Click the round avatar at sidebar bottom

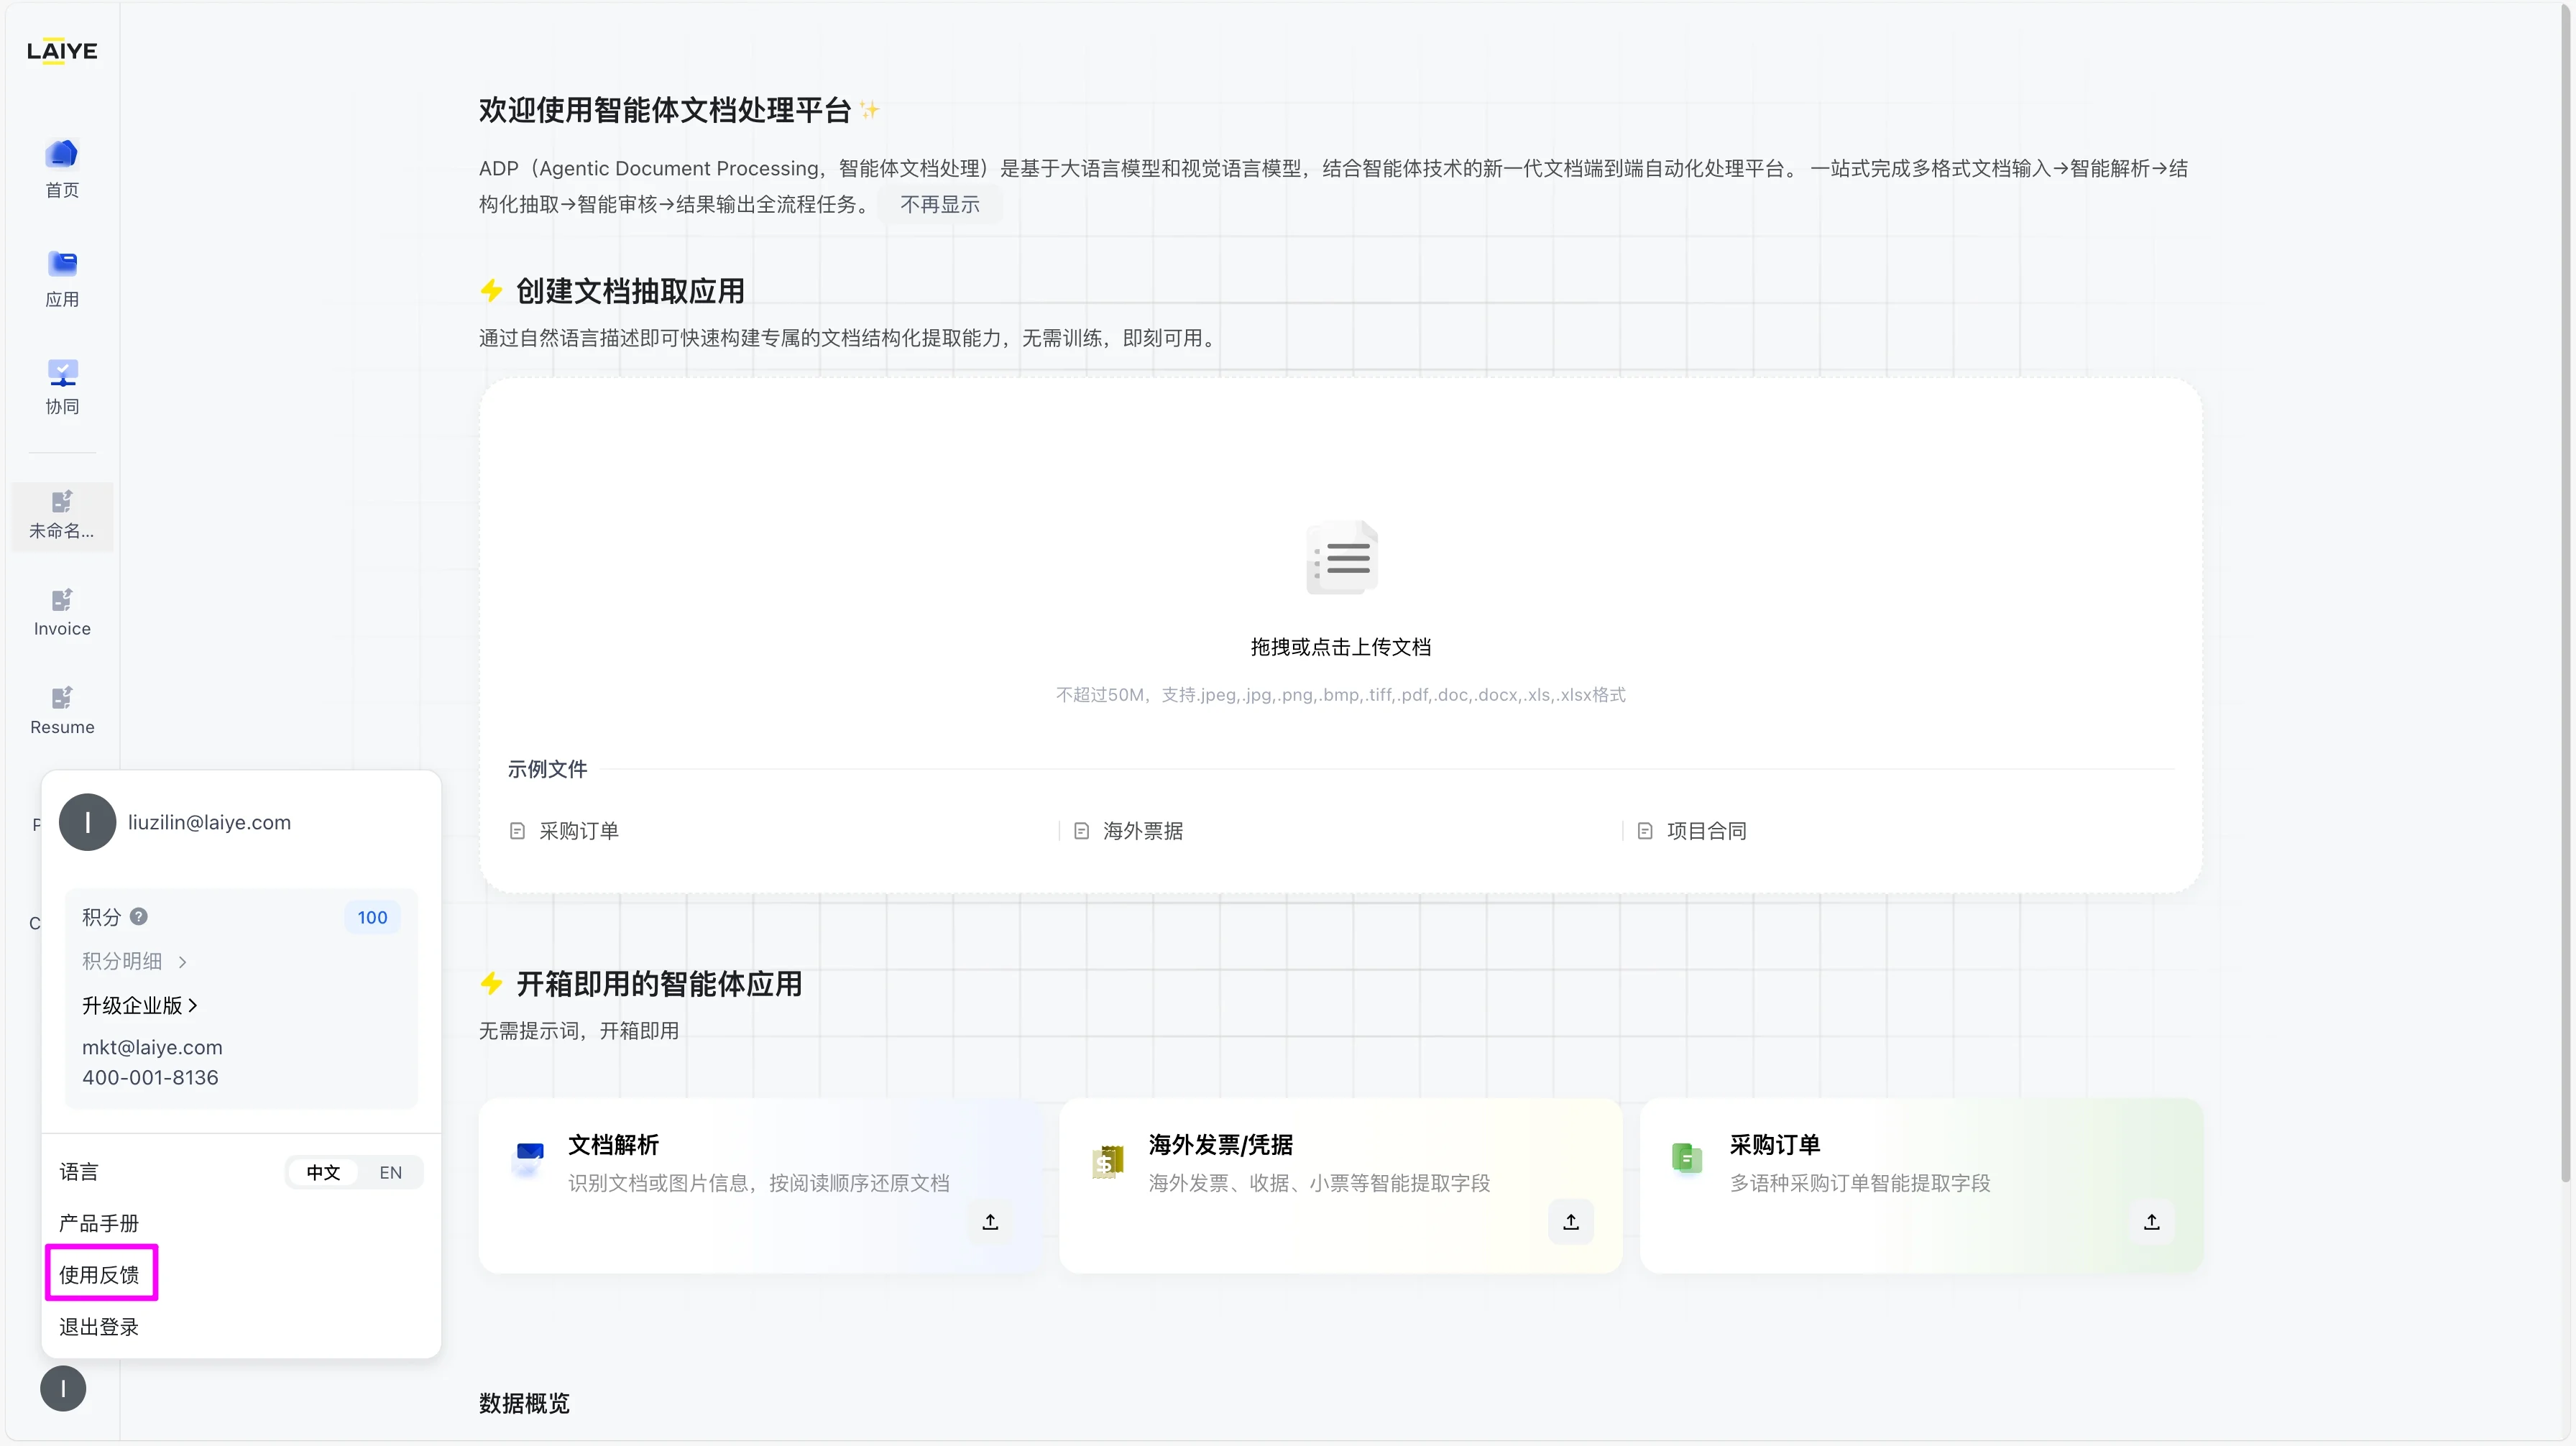coord(63,1388)
